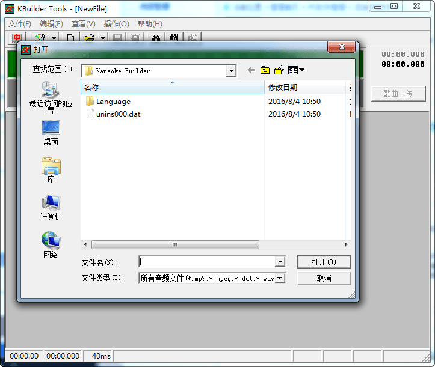The width and height of the screenshot is (435, 367).
Task: Expand the file name combo box arrow
Action: click(x=280, y=262)
